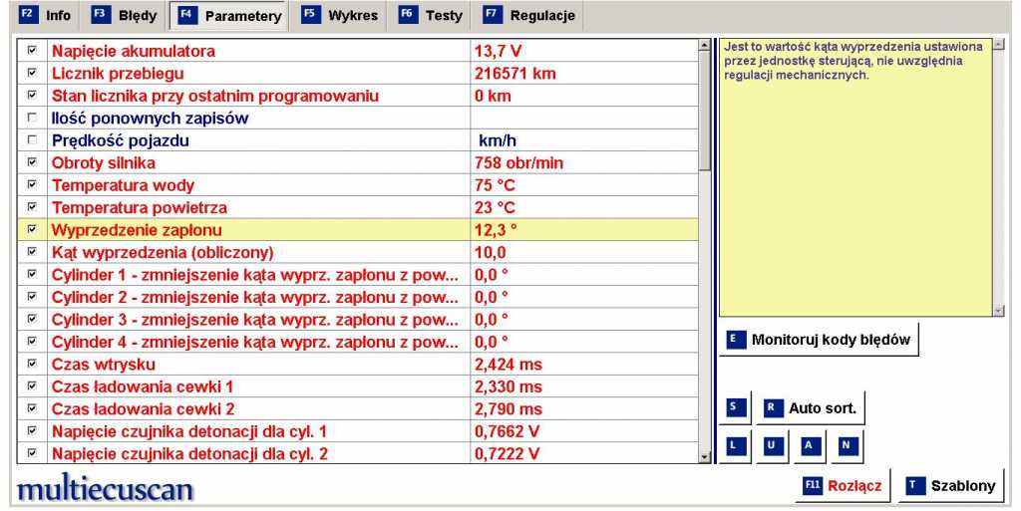Check the Ilość ponownych zapisów checkbox

[x=32, y=119]
